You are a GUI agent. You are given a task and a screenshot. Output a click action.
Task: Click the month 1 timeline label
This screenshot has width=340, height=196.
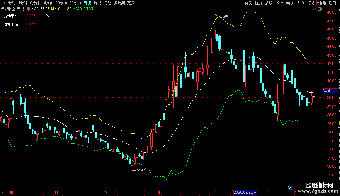[x=159, y=192]
